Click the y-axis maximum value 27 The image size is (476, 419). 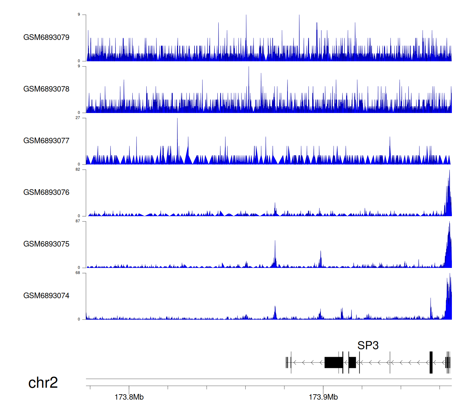click(x=78, y=118)
